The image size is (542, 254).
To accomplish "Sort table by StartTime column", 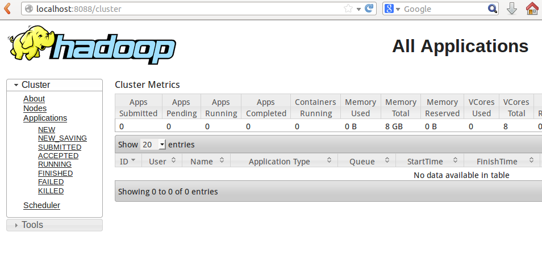I will (430, 161).
